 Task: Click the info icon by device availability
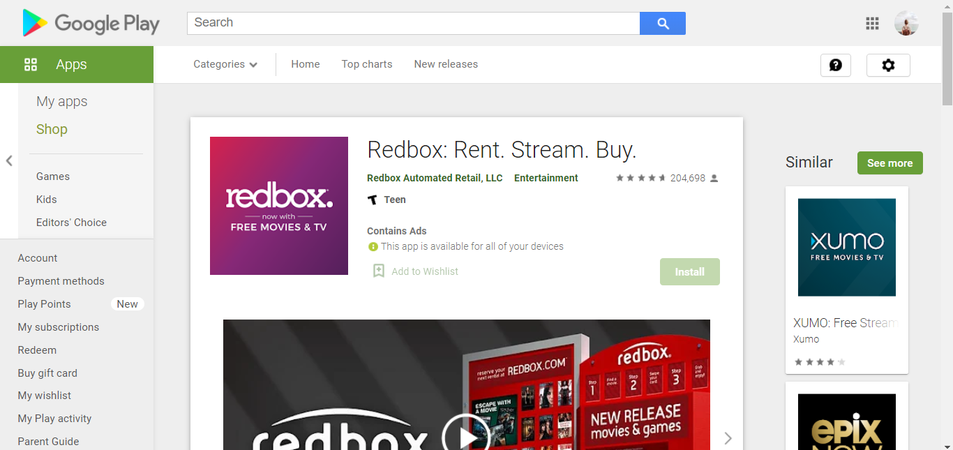[373, 246]
